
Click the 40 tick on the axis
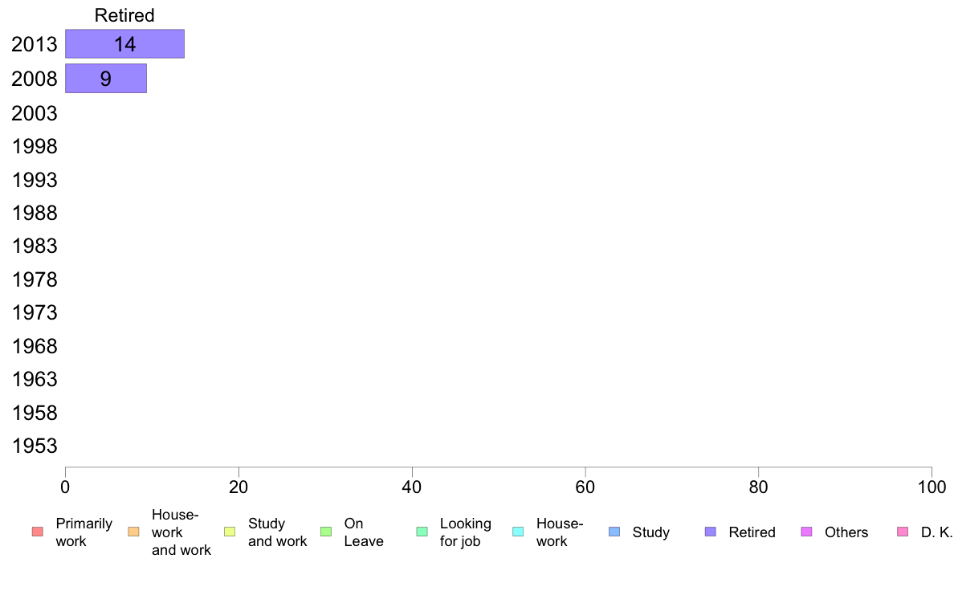(412, 487)
